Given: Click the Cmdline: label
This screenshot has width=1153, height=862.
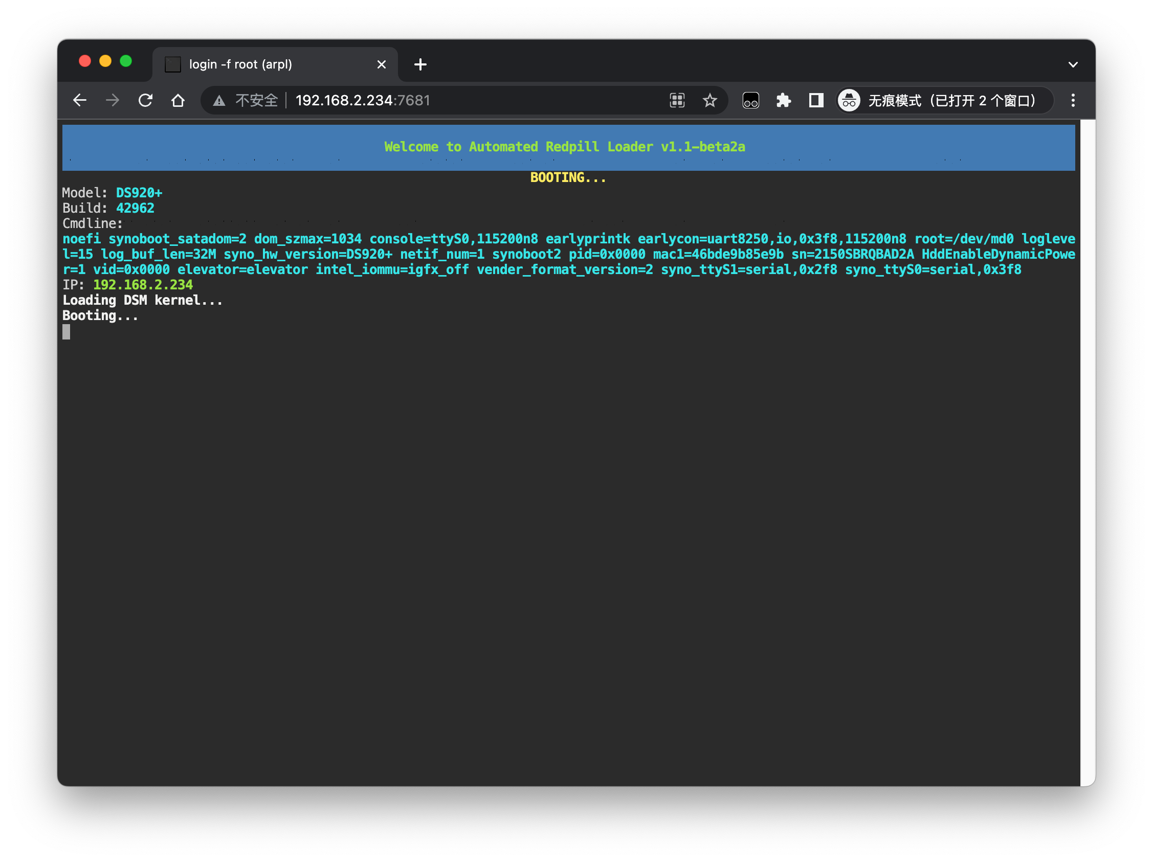Looking at the screenshot, I should pyautogui.click(x=92, y=223).
